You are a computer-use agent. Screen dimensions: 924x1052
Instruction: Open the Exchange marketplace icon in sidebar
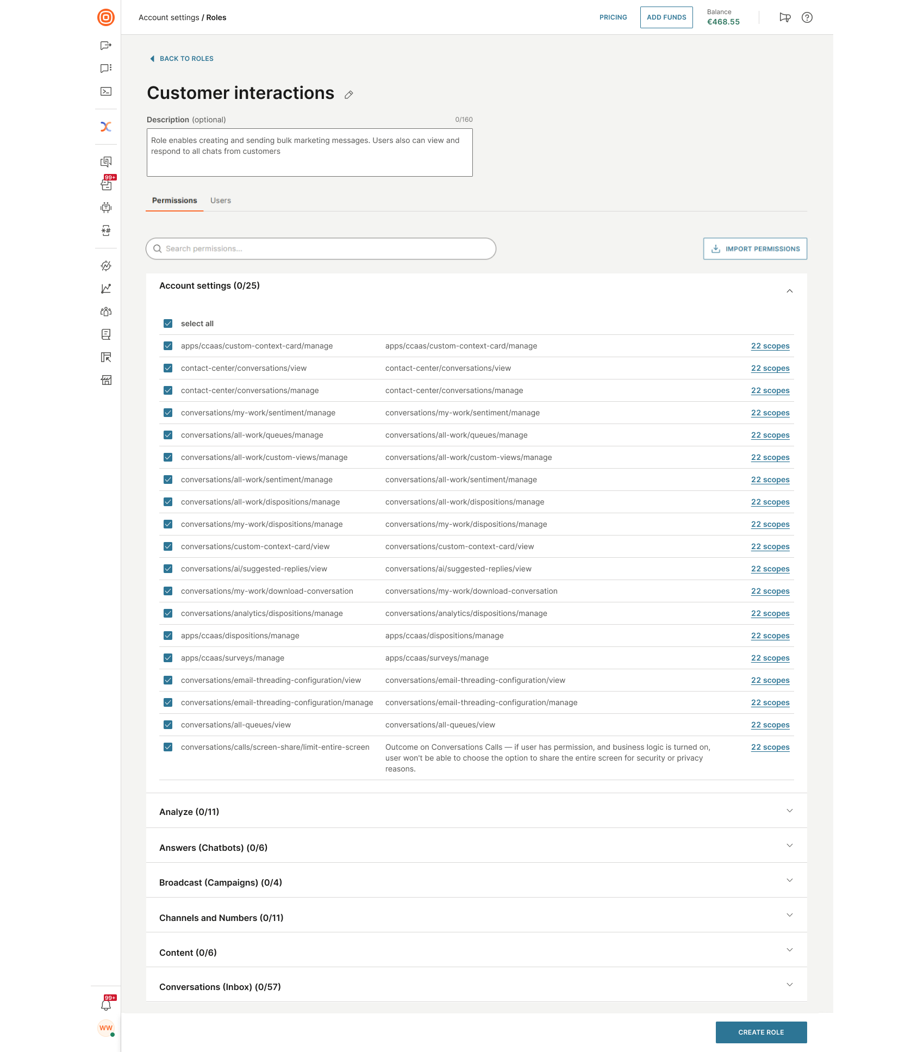[x=106, y=126]
